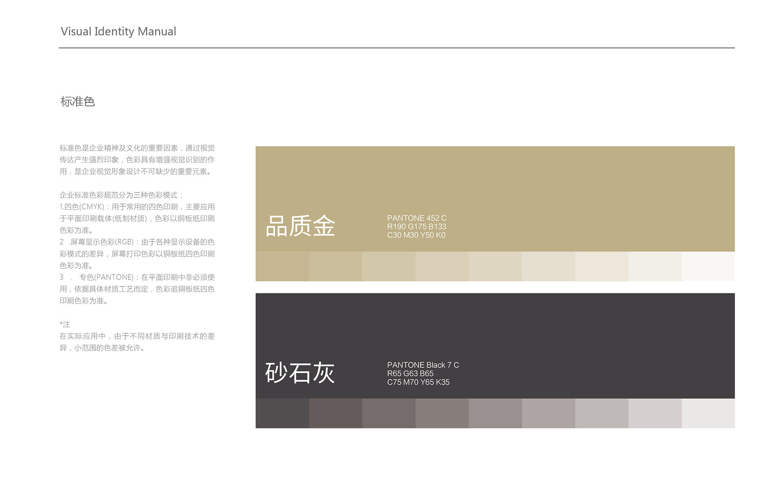Click the large 品质金 gold color block

coord(495,199)
